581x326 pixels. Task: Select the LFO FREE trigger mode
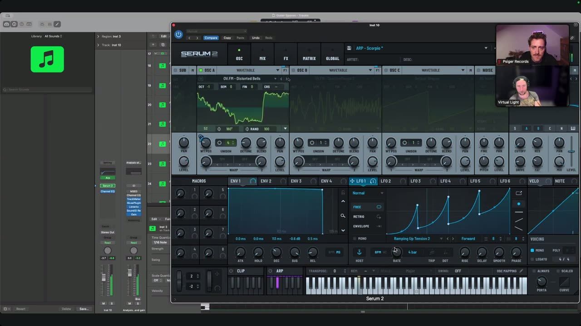pyautogui.click(x=367, y=207)
